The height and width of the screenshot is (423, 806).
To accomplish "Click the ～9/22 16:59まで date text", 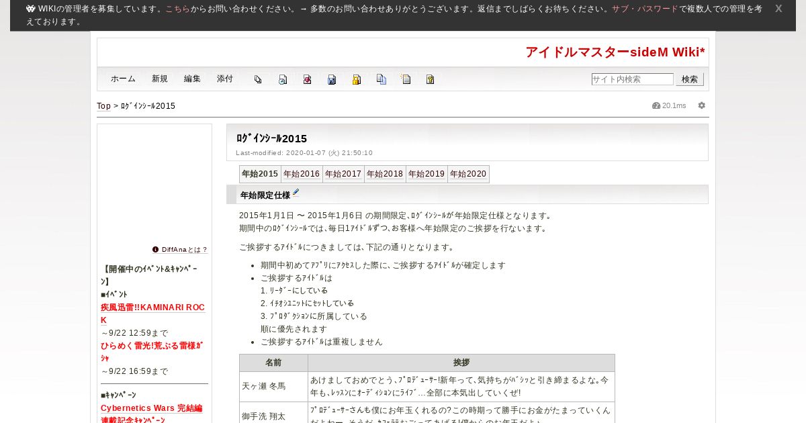I will click(x=134, y=371).
